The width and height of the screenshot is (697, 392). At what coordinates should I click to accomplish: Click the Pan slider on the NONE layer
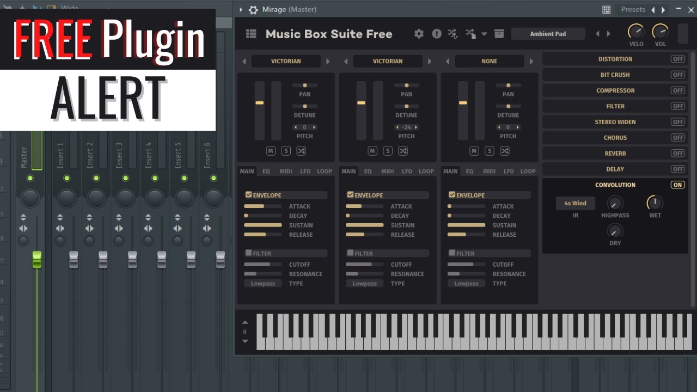508,85
